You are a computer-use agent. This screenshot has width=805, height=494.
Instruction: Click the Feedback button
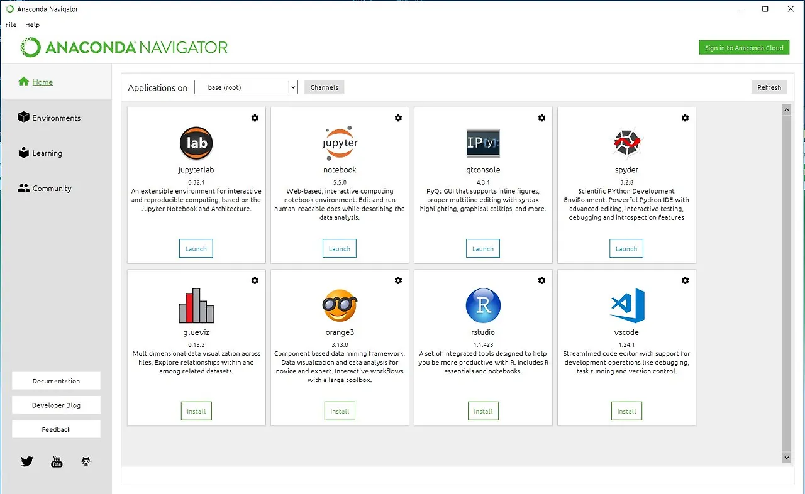(x=56, y=429)
